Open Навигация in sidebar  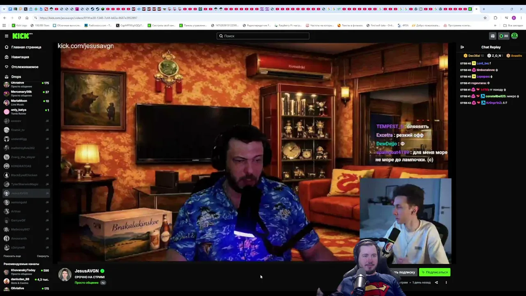(20, 57)
